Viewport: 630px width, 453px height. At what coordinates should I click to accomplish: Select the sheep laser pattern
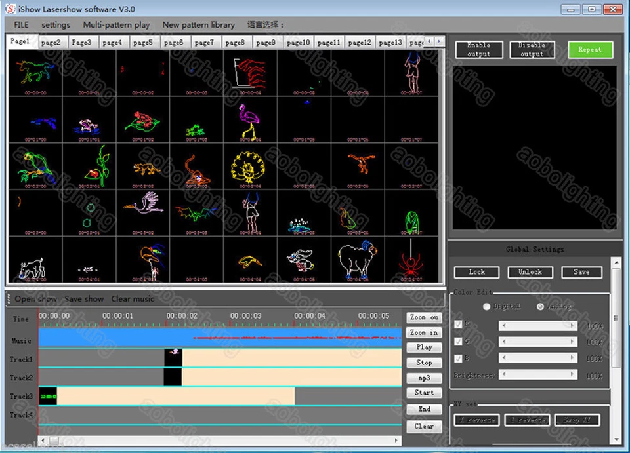pyautogui.click(x=358, y=259)
